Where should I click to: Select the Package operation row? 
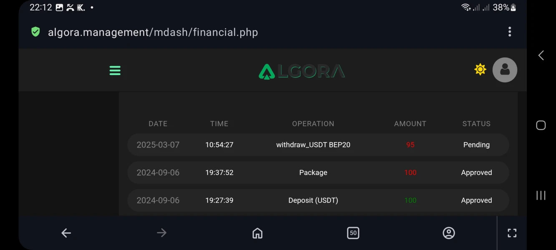(313, 172)
